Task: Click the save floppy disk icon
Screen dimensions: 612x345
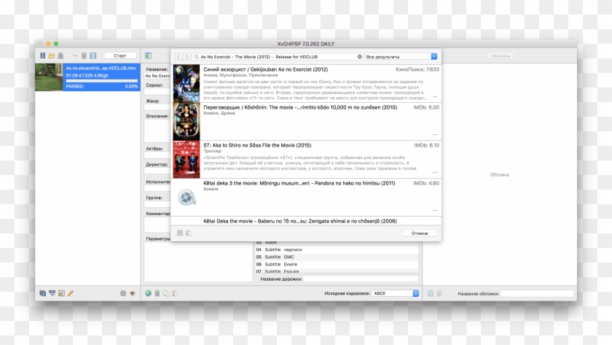Action: click(93, 55)
